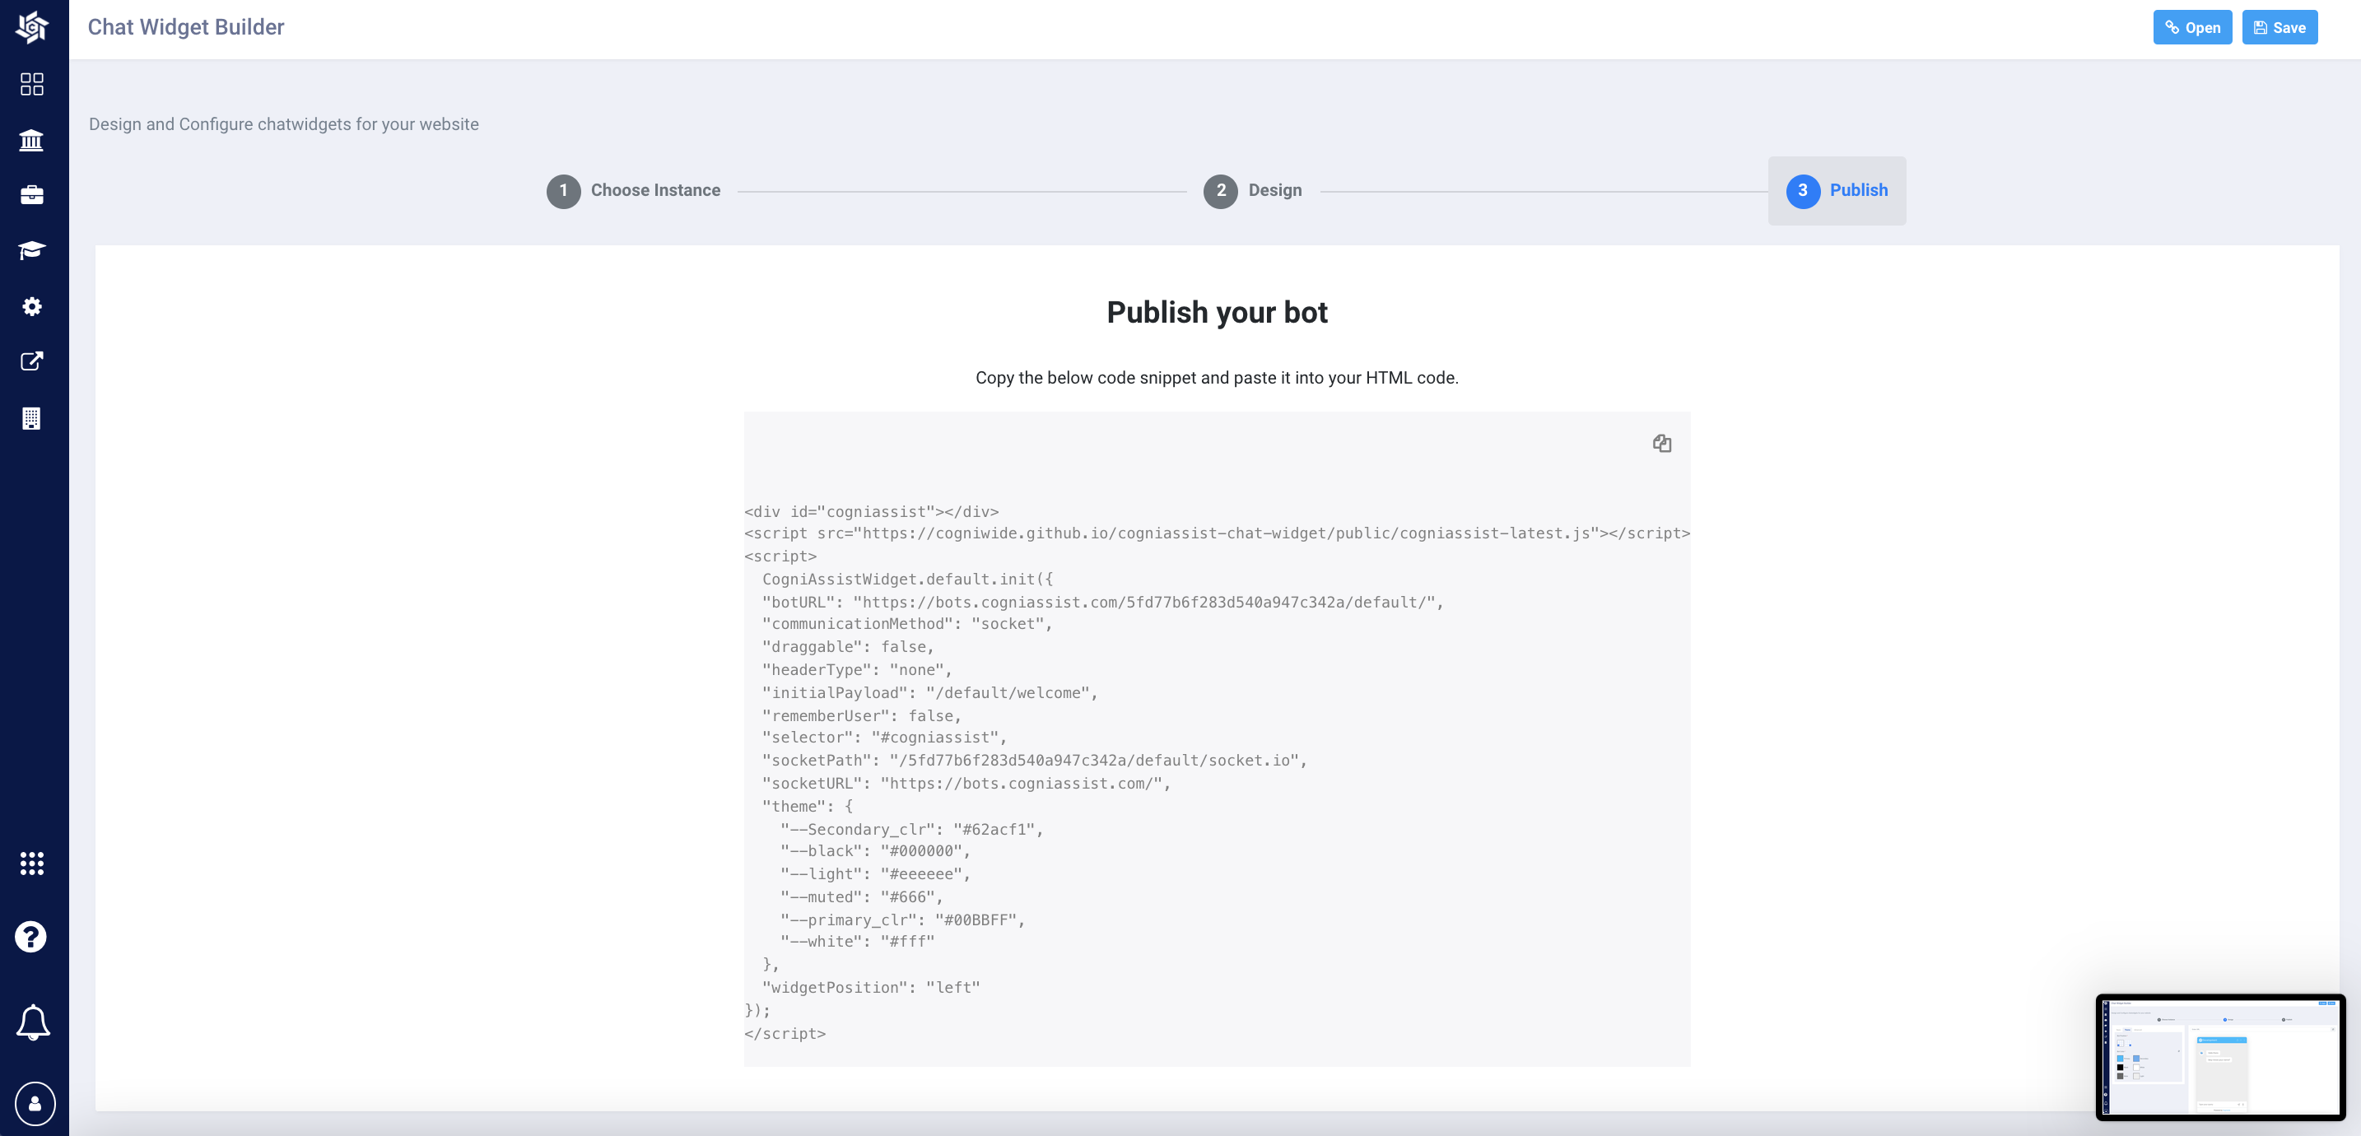Click the bank building sidebar icon

(x=32, y=140)
